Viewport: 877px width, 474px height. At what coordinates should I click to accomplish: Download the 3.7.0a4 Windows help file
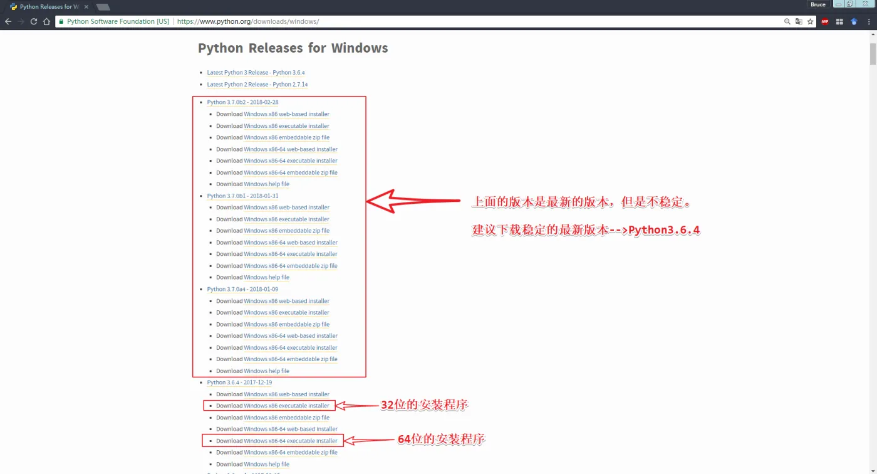coord(266,371)
